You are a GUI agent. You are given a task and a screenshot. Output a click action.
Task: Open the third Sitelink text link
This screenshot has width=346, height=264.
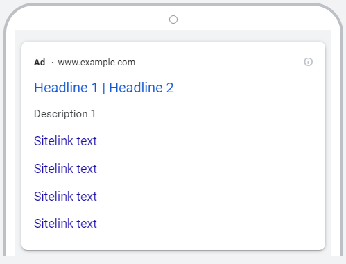65,197
